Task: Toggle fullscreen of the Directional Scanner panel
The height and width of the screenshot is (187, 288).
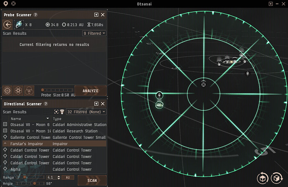Action: 96,104
